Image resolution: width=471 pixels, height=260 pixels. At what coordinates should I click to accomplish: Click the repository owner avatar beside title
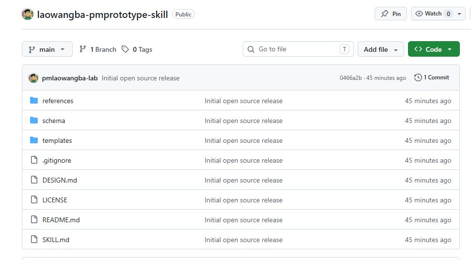tap(28, 14)
